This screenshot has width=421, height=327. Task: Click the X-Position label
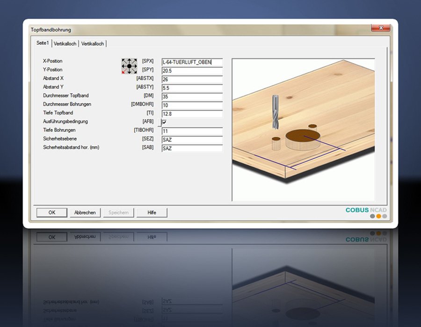point(52,61)
